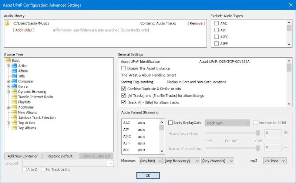The image size is (296, 183).
Task: Click the Active ReplayGain dB value field
Action: [x=273, y=133]
